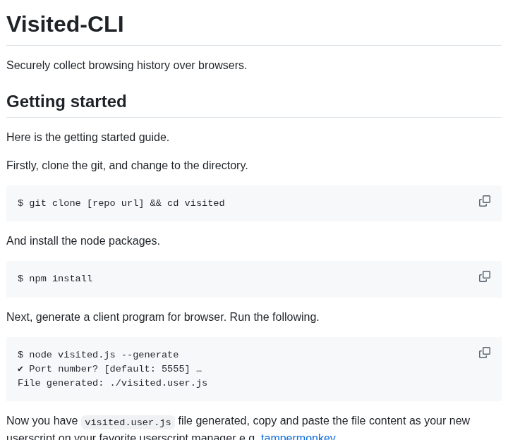The width and height of the screenshot is (508, 440).
Task: Click 'Here is the getting started guide' text
Action: tap(87, 137)
